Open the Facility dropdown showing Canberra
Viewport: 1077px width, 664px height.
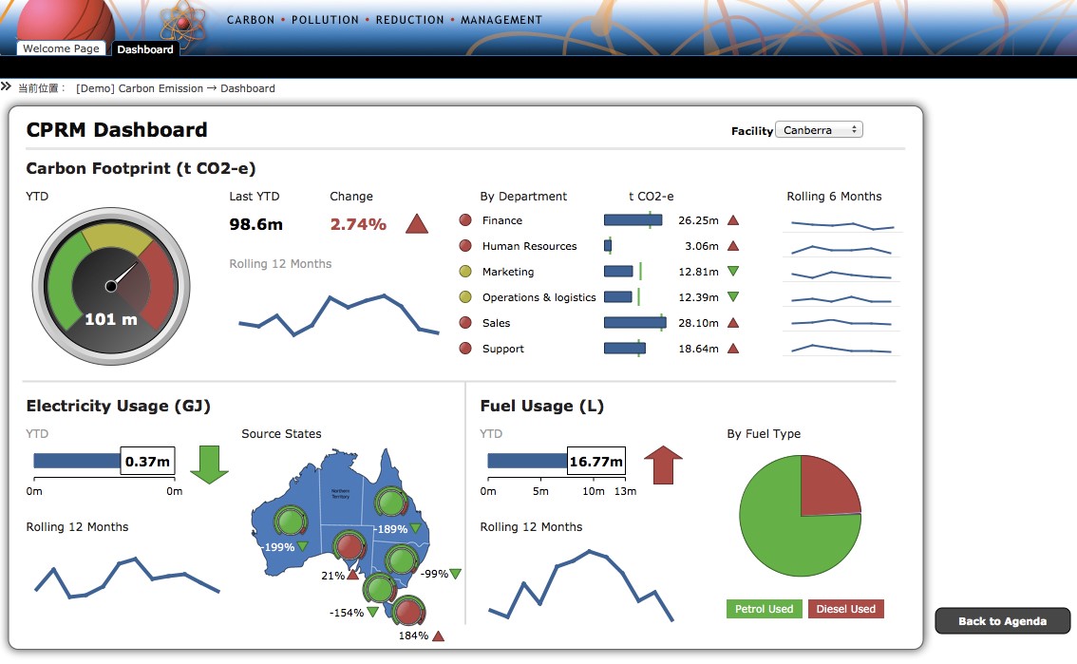click(819, 130)
